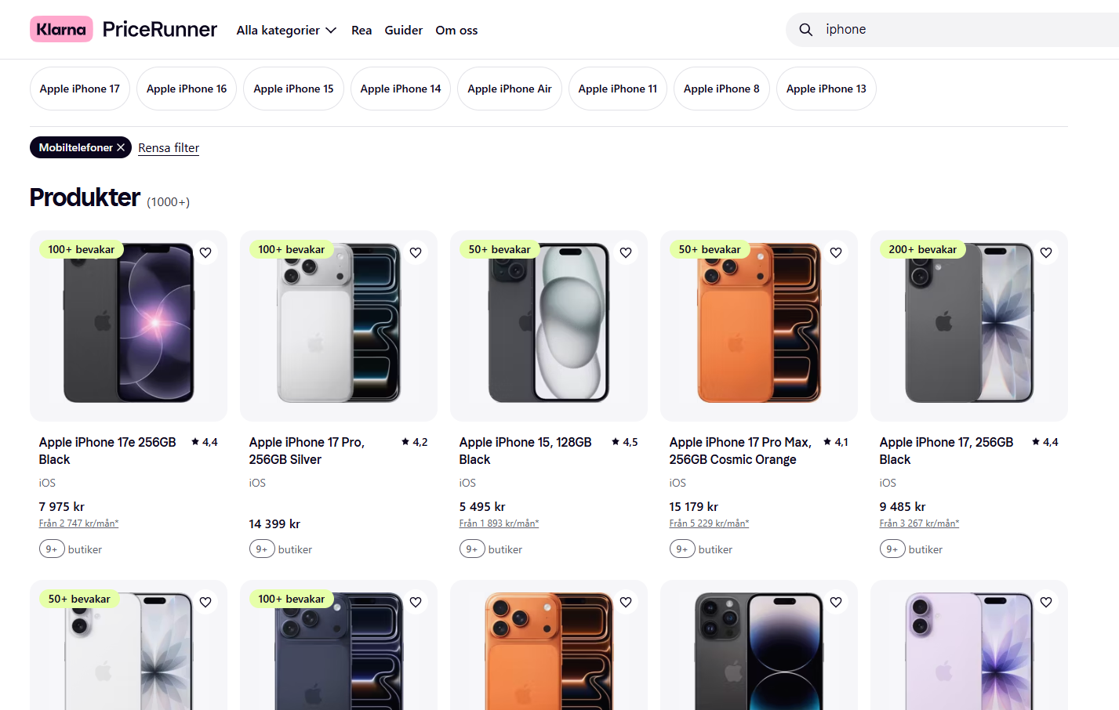Open the Rea menu item
Screen dimensions: 1119x710
click(361, 30)
